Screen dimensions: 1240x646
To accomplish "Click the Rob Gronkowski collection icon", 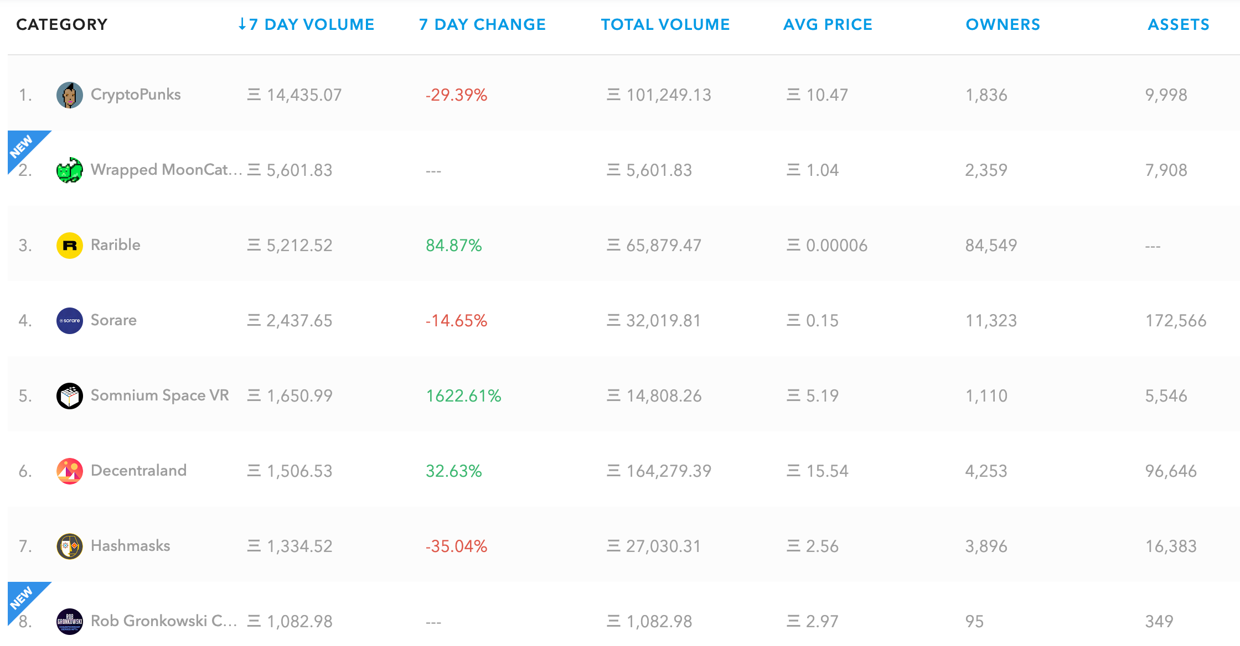I will click(70, 622).
